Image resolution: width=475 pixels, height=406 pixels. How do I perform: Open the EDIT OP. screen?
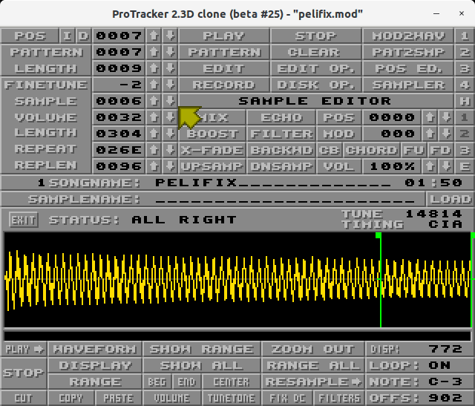[x=315, y=68]
